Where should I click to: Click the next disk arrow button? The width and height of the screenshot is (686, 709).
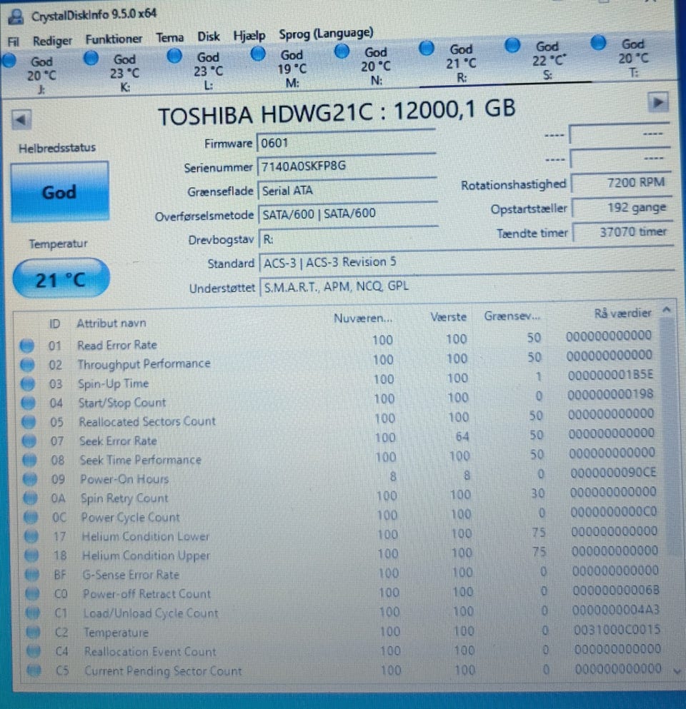pyautogui.click(x=657, y=102)
